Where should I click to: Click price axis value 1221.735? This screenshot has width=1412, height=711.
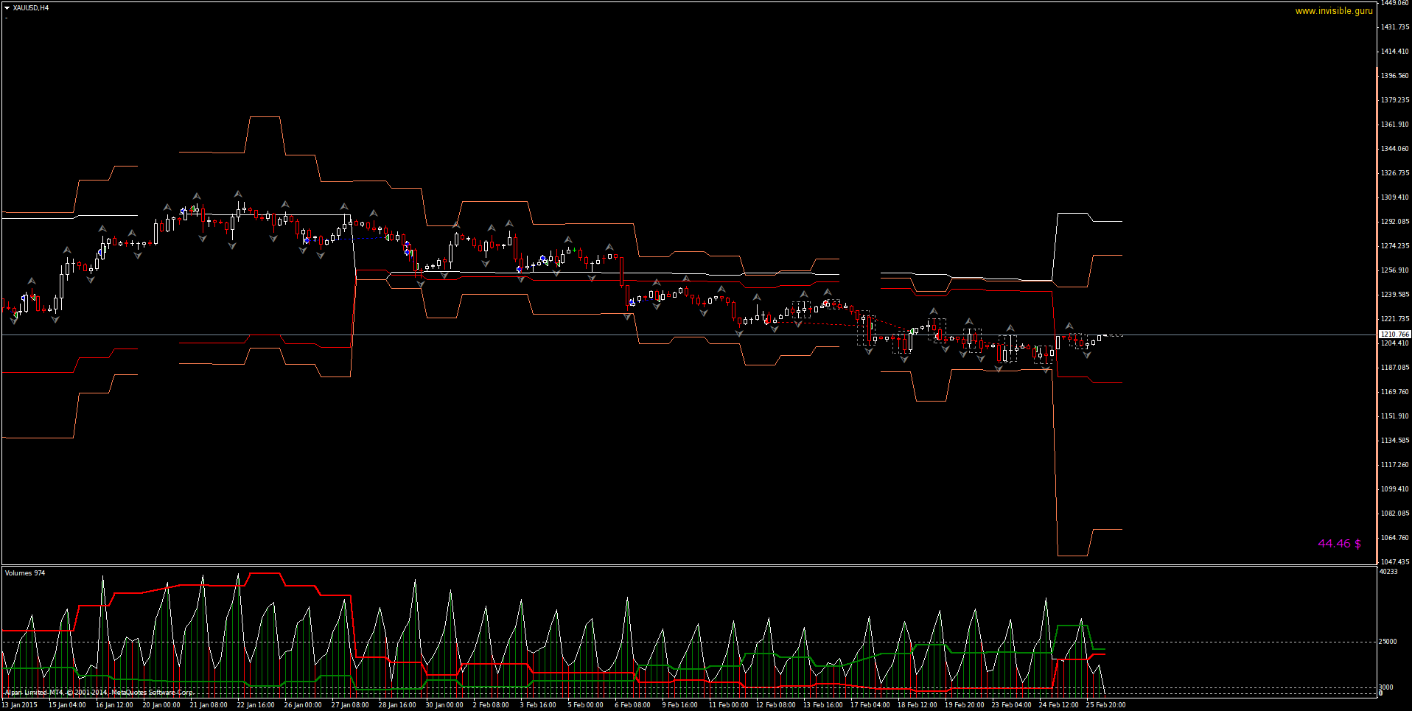(x=1394, y=319)
